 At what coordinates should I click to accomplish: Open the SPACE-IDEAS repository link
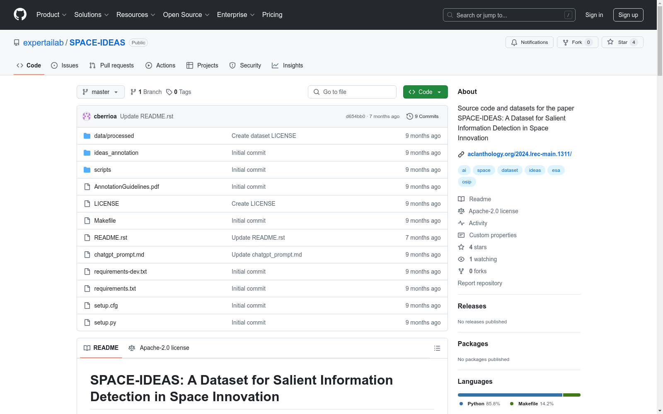pos(97,43)
